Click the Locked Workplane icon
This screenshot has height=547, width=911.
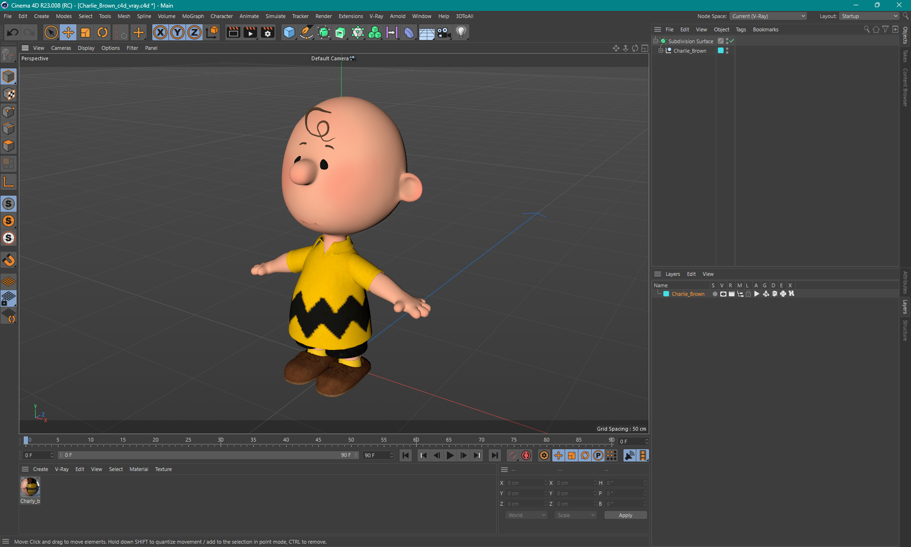9,299
